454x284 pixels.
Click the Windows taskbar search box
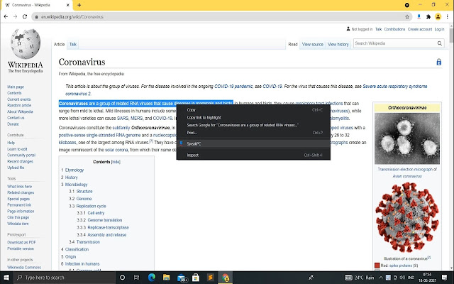click(65, 278)
